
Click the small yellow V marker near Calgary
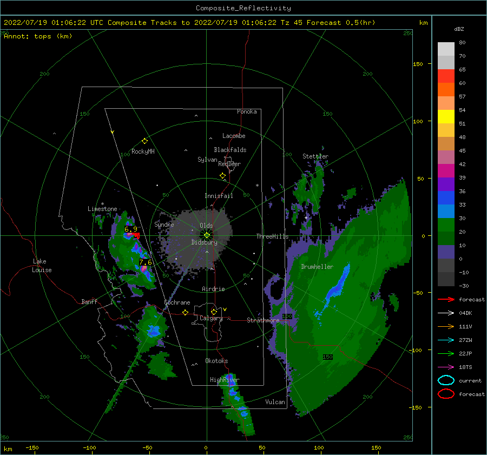(225, 309)
